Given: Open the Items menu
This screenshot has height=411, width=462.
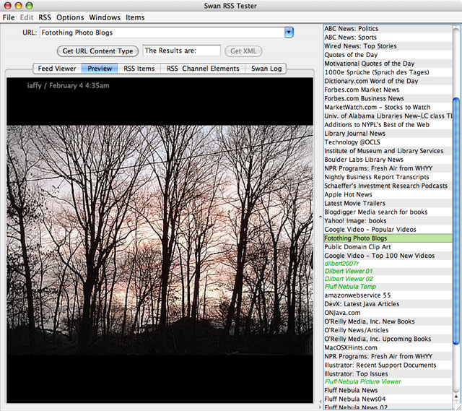Looking at the screenshot, I should 135,17.
